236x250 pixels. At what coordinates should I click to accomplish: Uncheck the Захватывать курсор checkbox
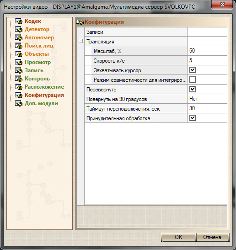coord(193,70)
